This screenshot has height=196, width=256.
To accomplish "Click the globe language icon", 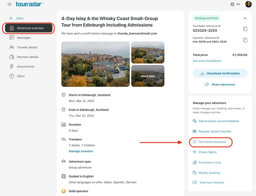I will [x=233, y=4].
